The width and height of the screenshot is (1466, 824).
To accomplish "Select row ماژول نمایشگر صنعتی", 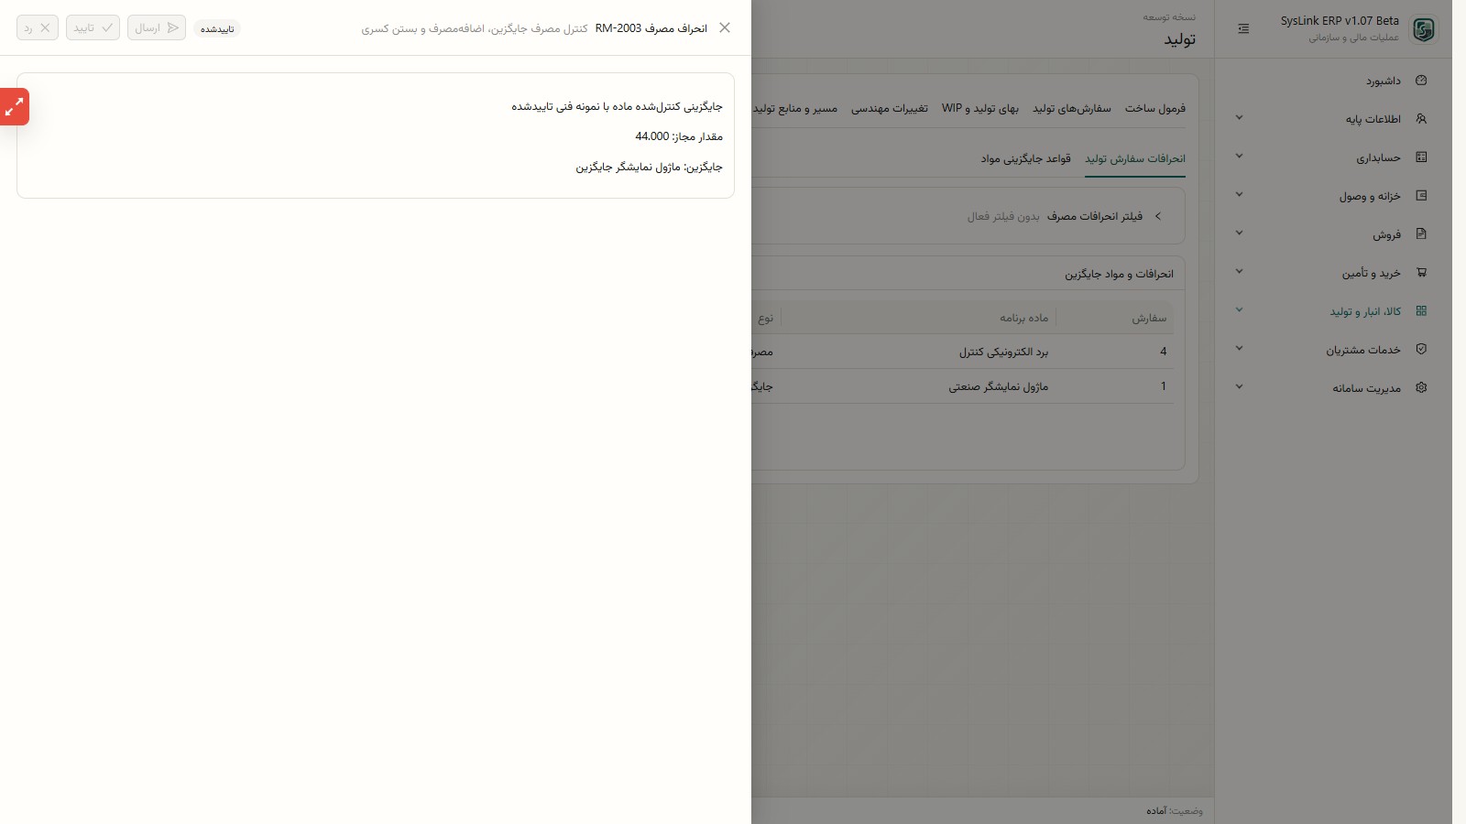I will pos(962,386).
